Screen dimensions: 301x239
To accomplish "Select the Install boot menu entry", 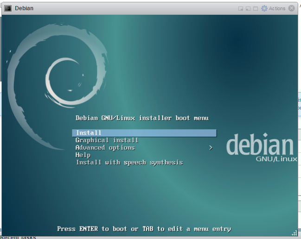I will (x=144, y=133).
